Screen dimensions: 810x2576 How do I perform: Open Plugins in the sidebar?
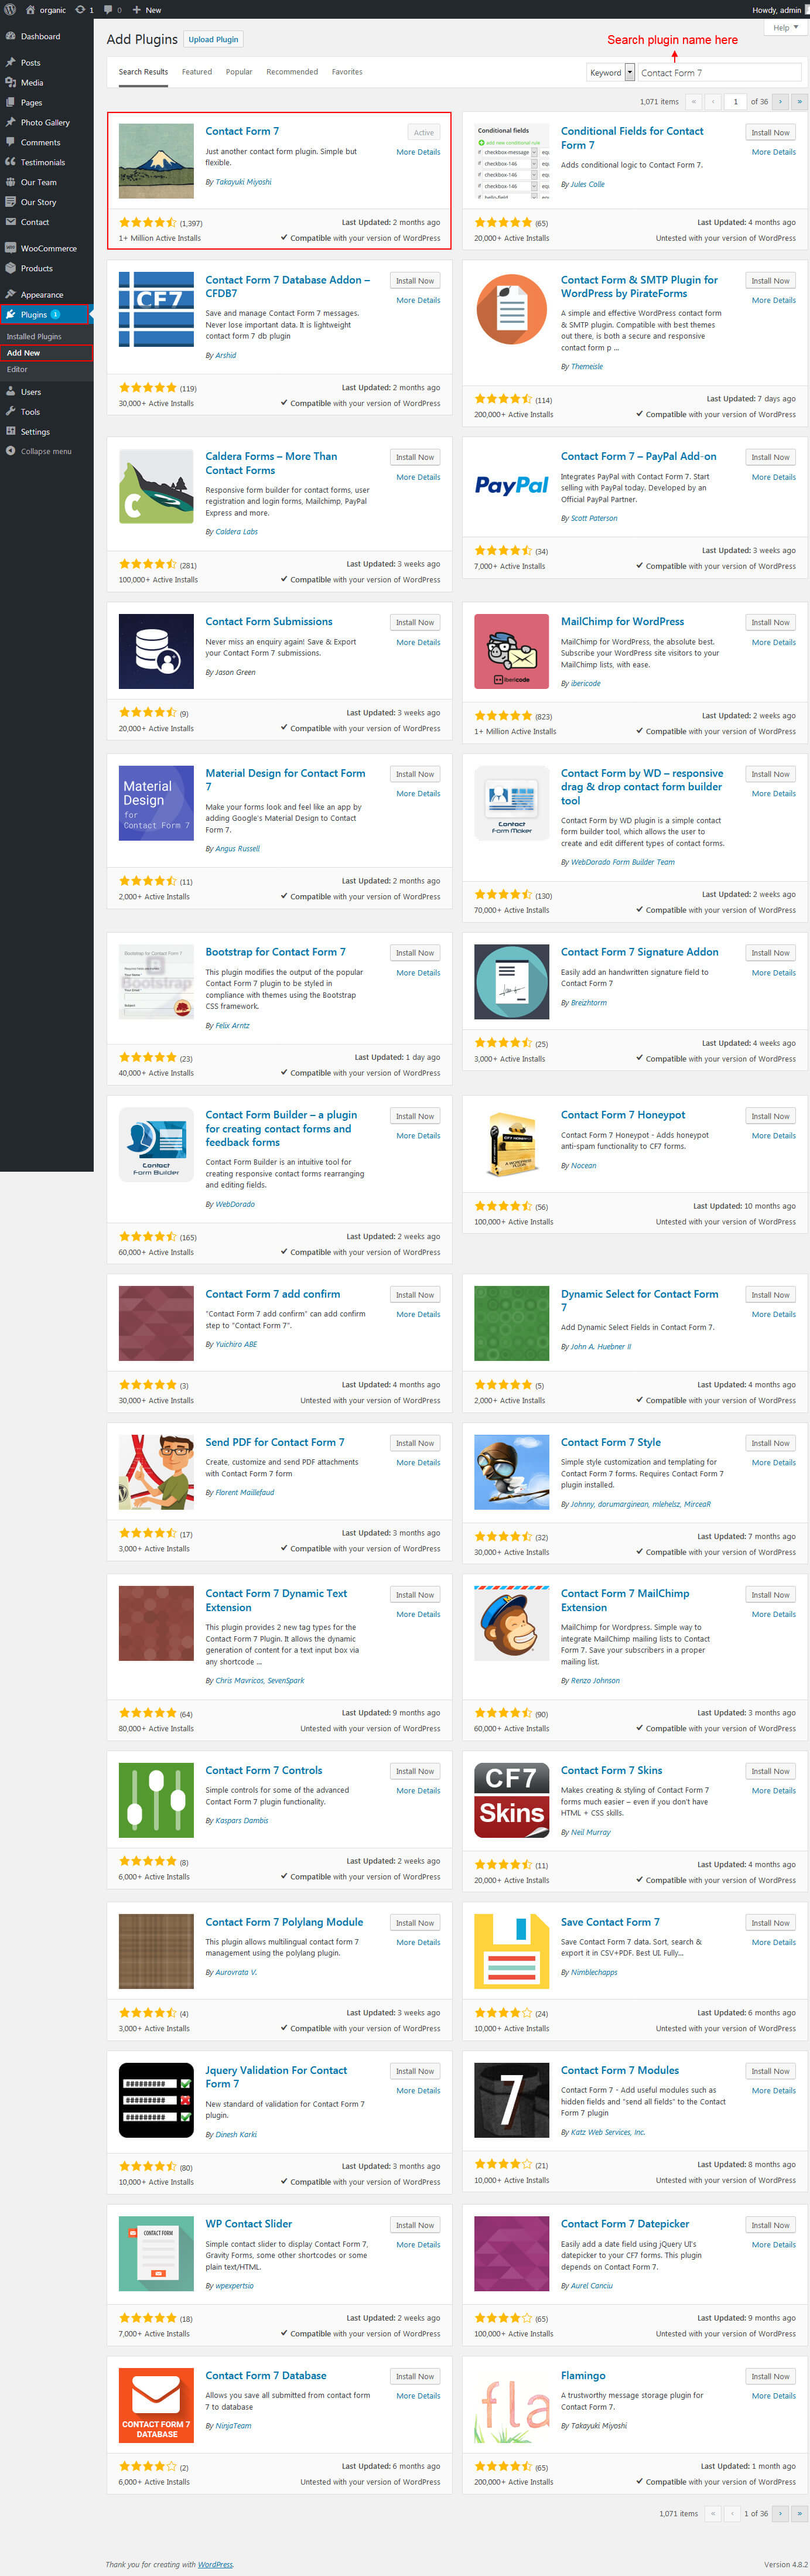(x=34, y=314)
